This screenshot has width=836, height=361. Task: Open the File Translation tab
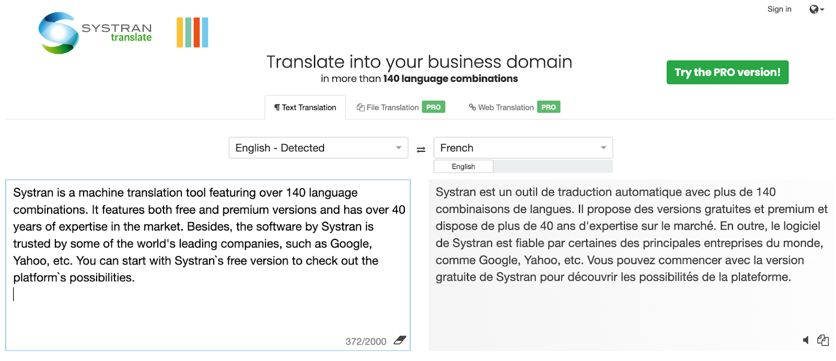tap(401, 107)
